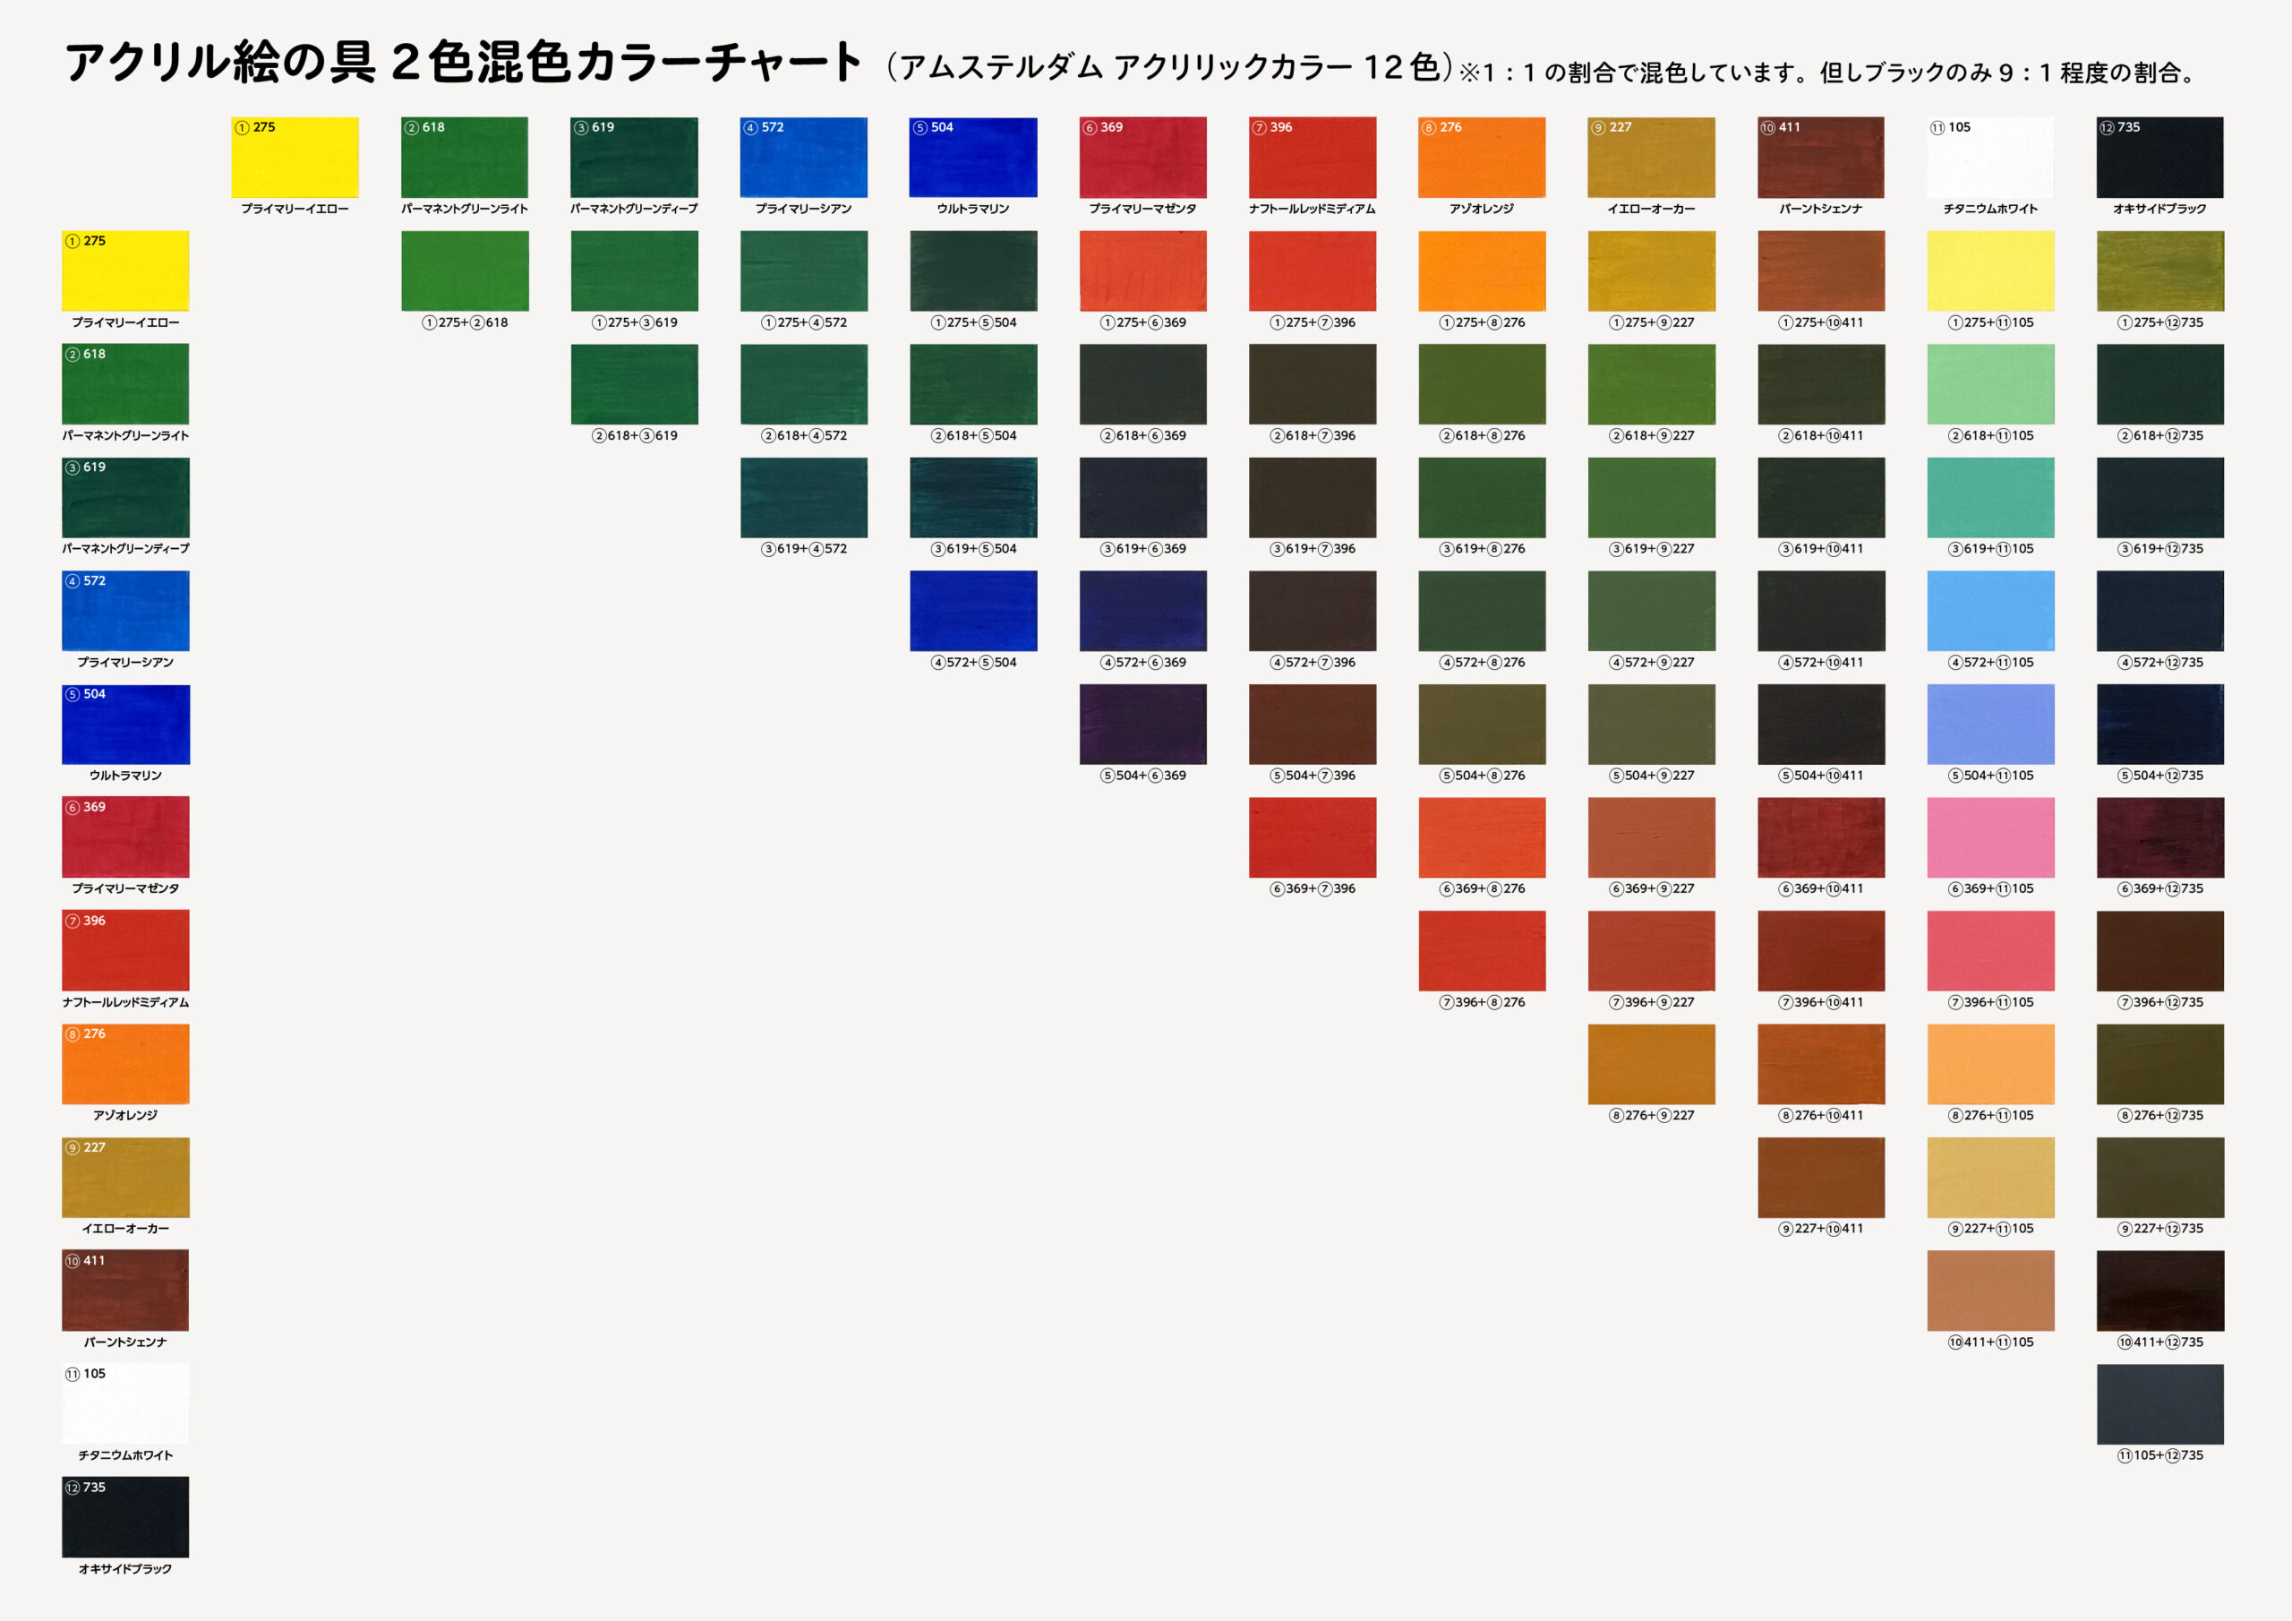Viewport: 2292px width, 1621px height.
Task: Click the chart title heading text
Action: click(x=463, y=62)
